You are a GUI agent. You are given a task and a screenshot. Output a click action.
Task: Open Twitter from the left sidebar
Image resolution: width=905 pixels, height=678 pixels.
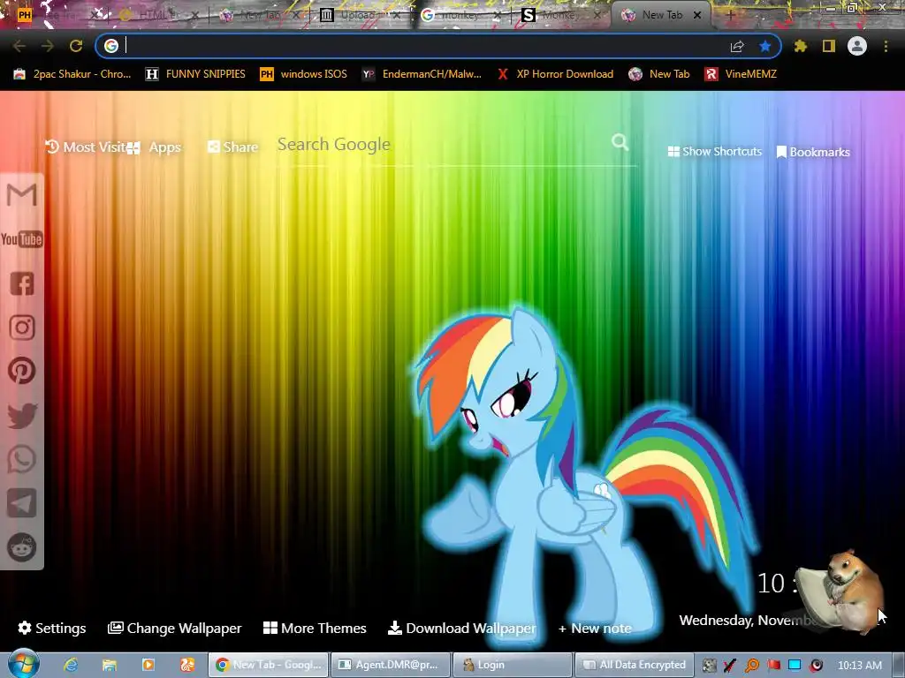22,415
